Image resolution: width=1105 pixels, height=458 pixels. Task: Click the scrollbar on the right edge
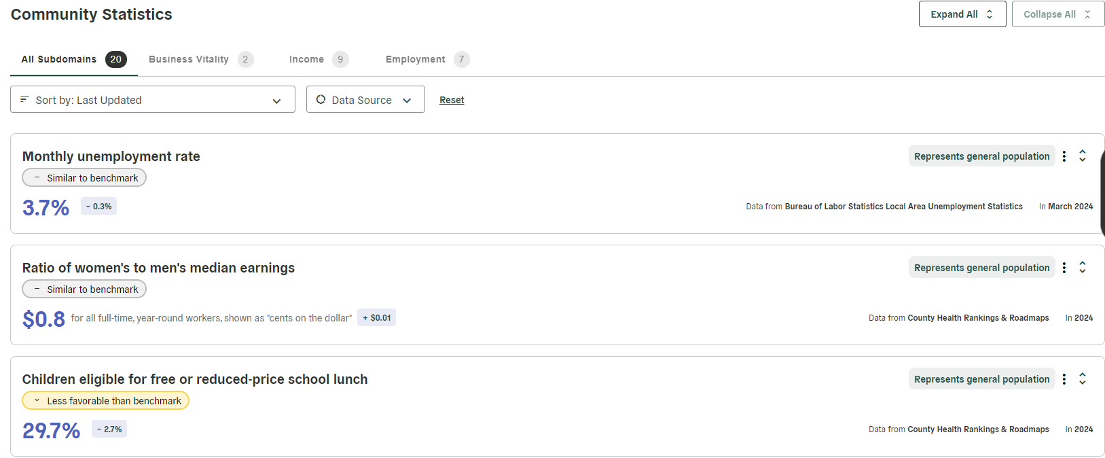pyautogui.click(x=1102, y=190)
